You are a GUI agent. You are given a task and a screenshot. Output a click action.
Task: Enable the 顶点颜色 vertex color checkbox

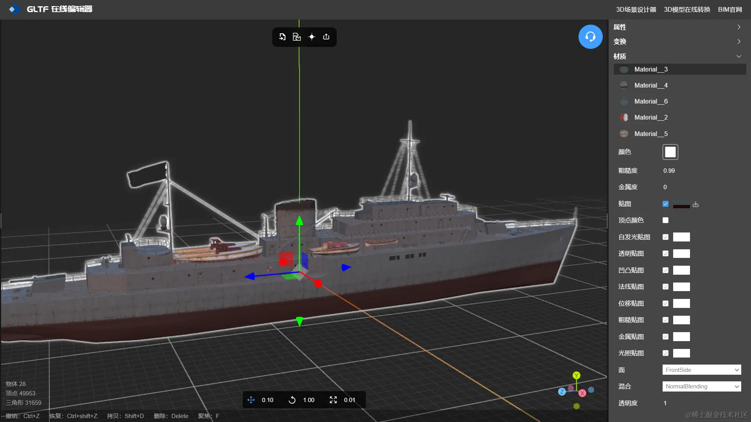tap(665, 220)
